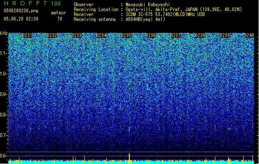Click the 0238 time marker

tap(200, 35)
